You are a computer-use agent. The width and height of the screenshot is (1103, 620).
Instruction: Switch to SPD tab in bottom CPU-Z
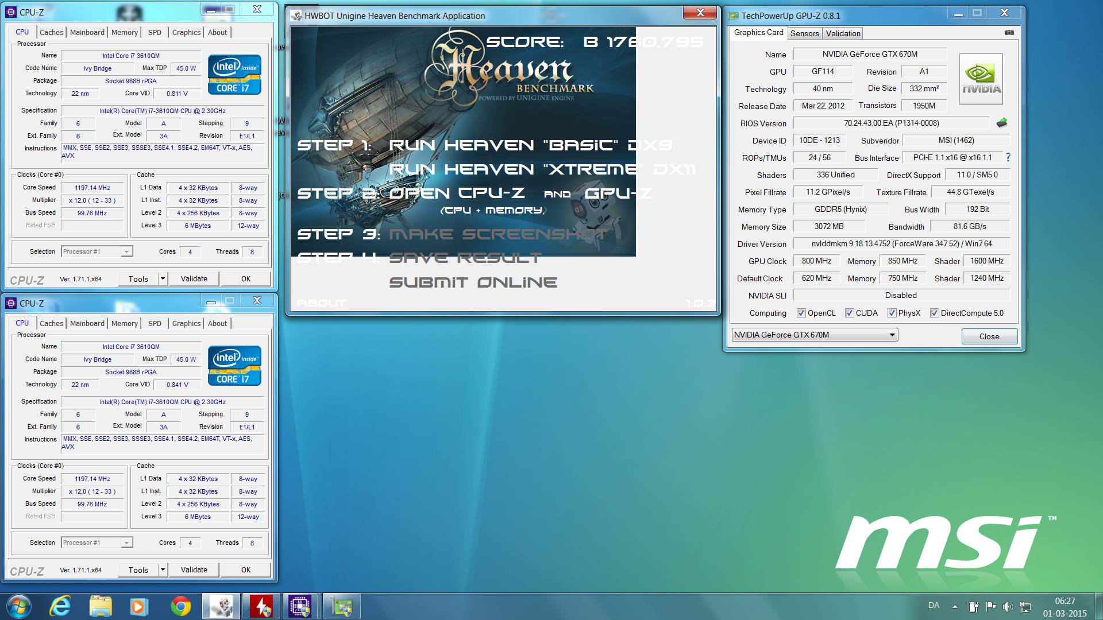pyautogui.click(x=155, y=324)
